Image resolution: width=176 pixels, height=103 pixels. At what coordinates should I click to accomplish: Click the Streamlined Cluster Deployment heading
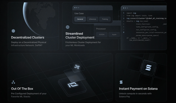[x=80, y=35]
